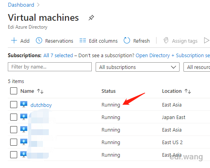Click the Assign tags tag icon
This screenshot has width=210, height=168.
(166, 40)
